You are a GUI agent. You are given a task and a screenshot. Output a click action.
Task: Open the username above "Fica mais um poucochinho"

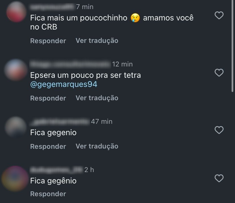coord(52,7)
